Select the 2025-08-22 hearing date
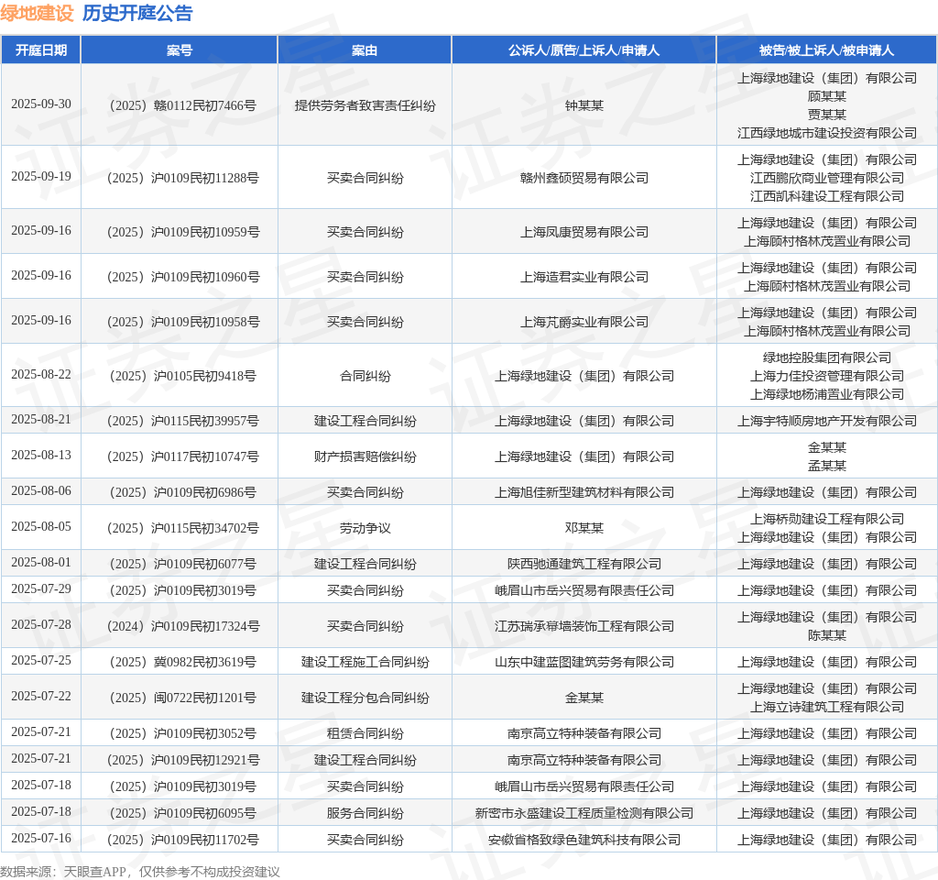This screenshot has height=880, width=938. click(x=41, y=375)
